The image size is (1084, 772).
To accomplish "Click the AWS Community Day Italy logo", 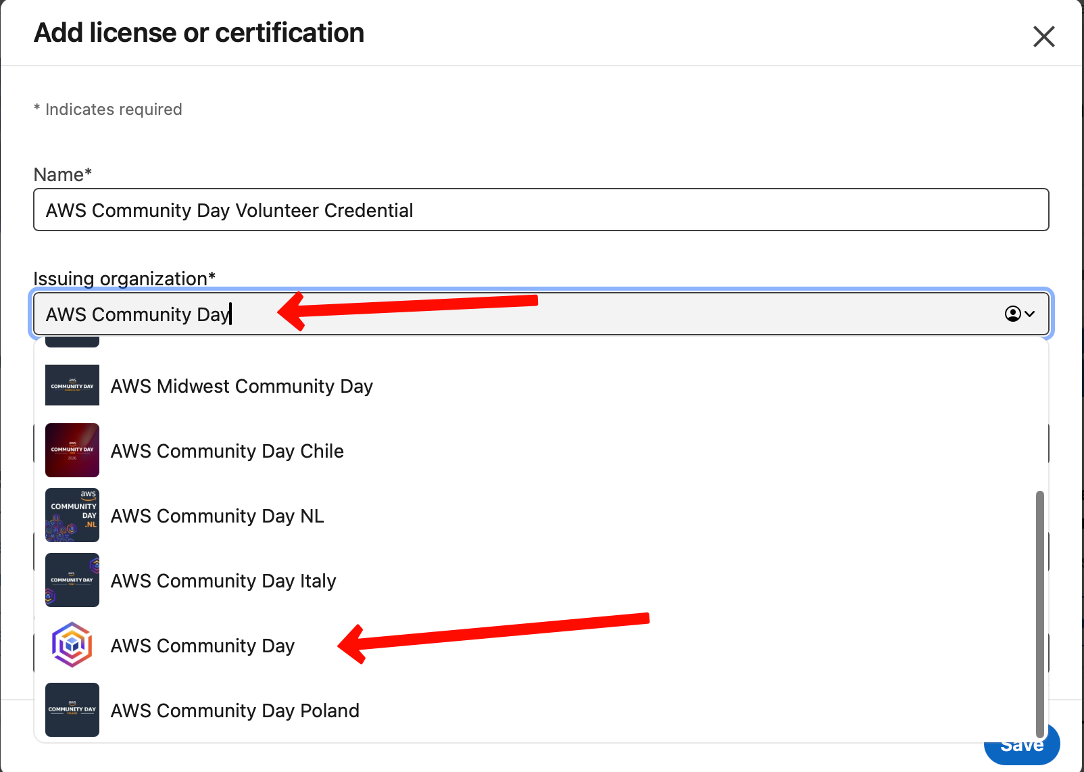I will (72, 580).
